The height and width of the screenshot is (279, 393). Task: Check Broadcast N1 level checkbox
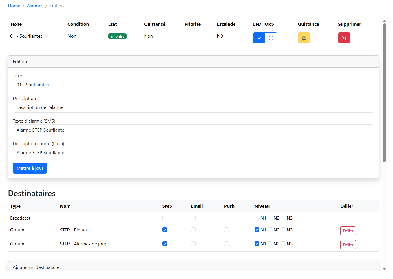click(257, 218)
